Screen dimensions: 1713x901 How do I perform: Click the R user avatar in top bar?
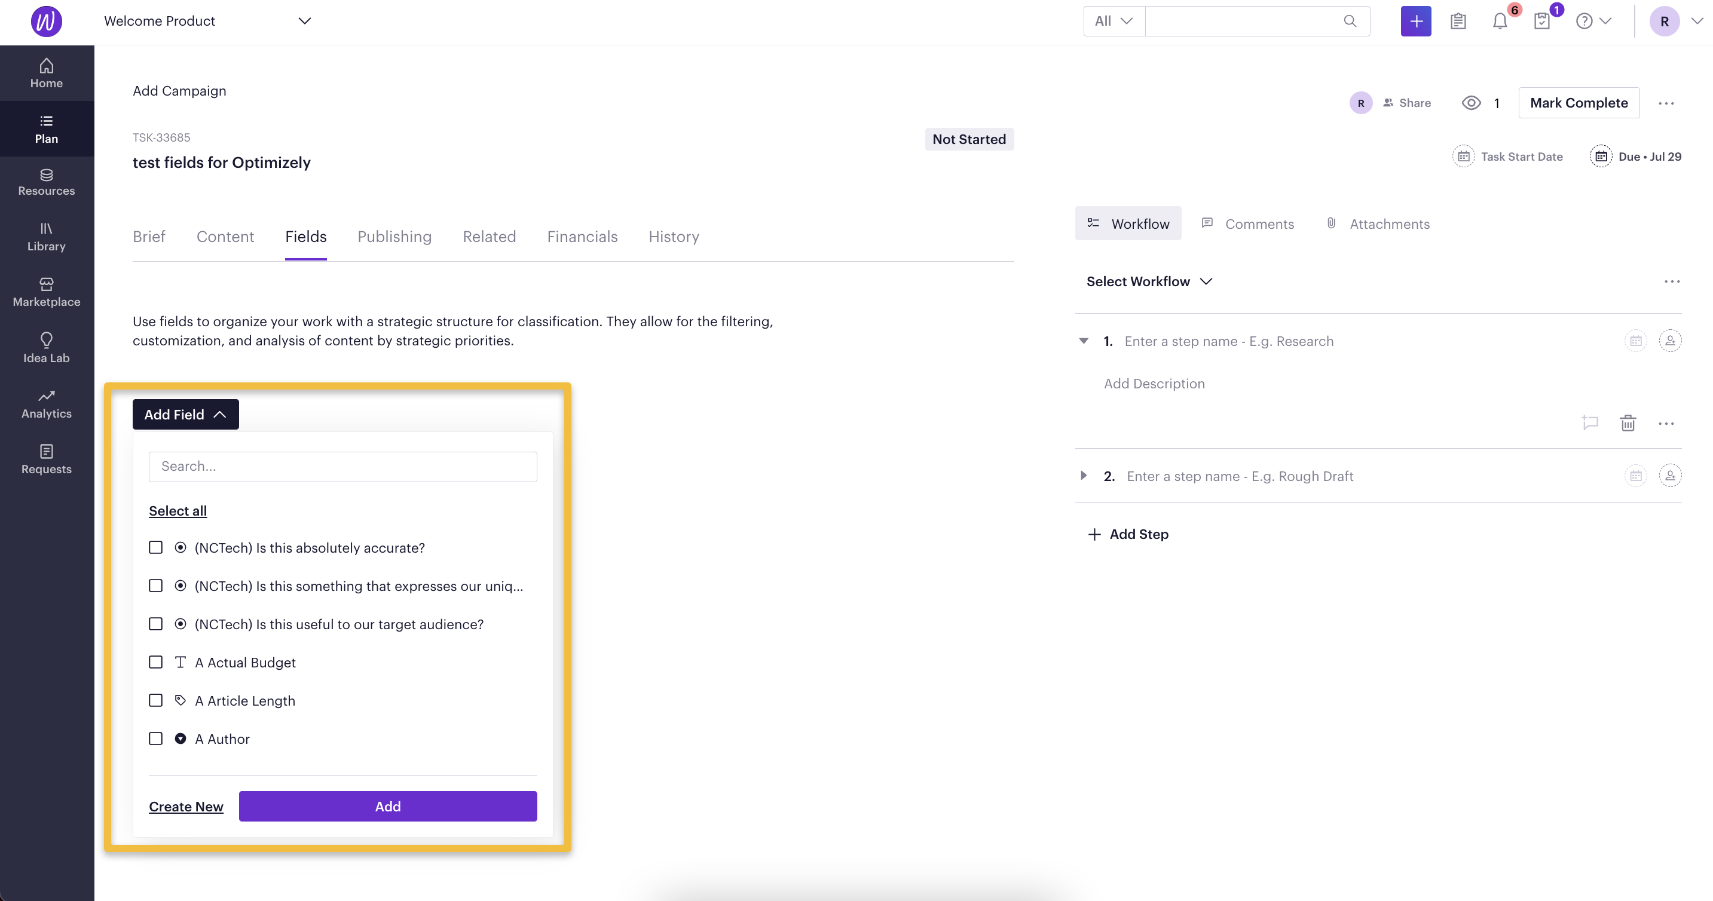coord(1665,22)
